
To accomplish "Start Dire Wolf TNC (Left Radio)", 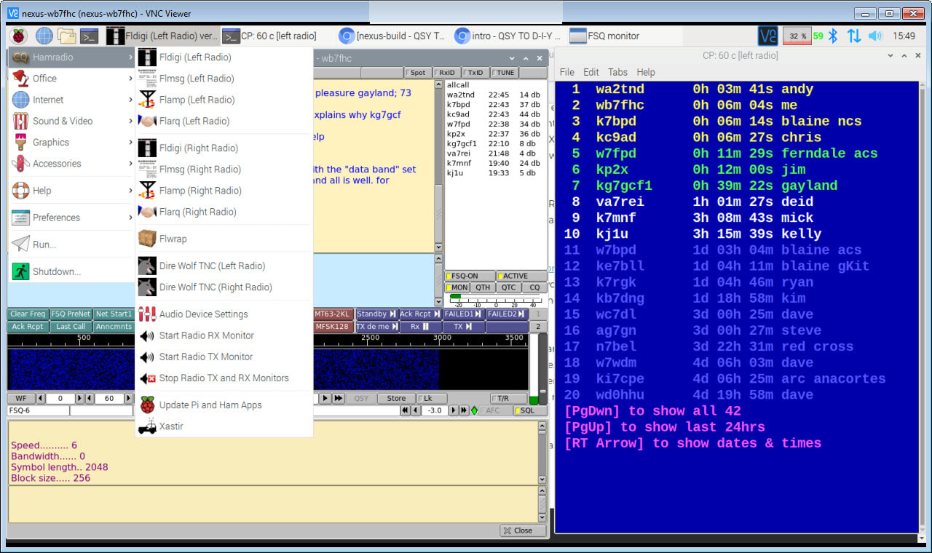I will tap(224, 266).
